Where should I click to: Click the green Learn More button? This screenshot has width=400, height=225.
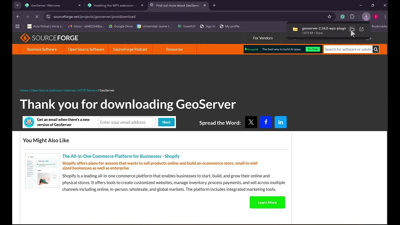267,202
